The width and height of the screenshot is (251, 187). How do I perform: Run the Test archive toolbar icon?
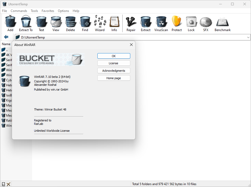click(41, 22)
